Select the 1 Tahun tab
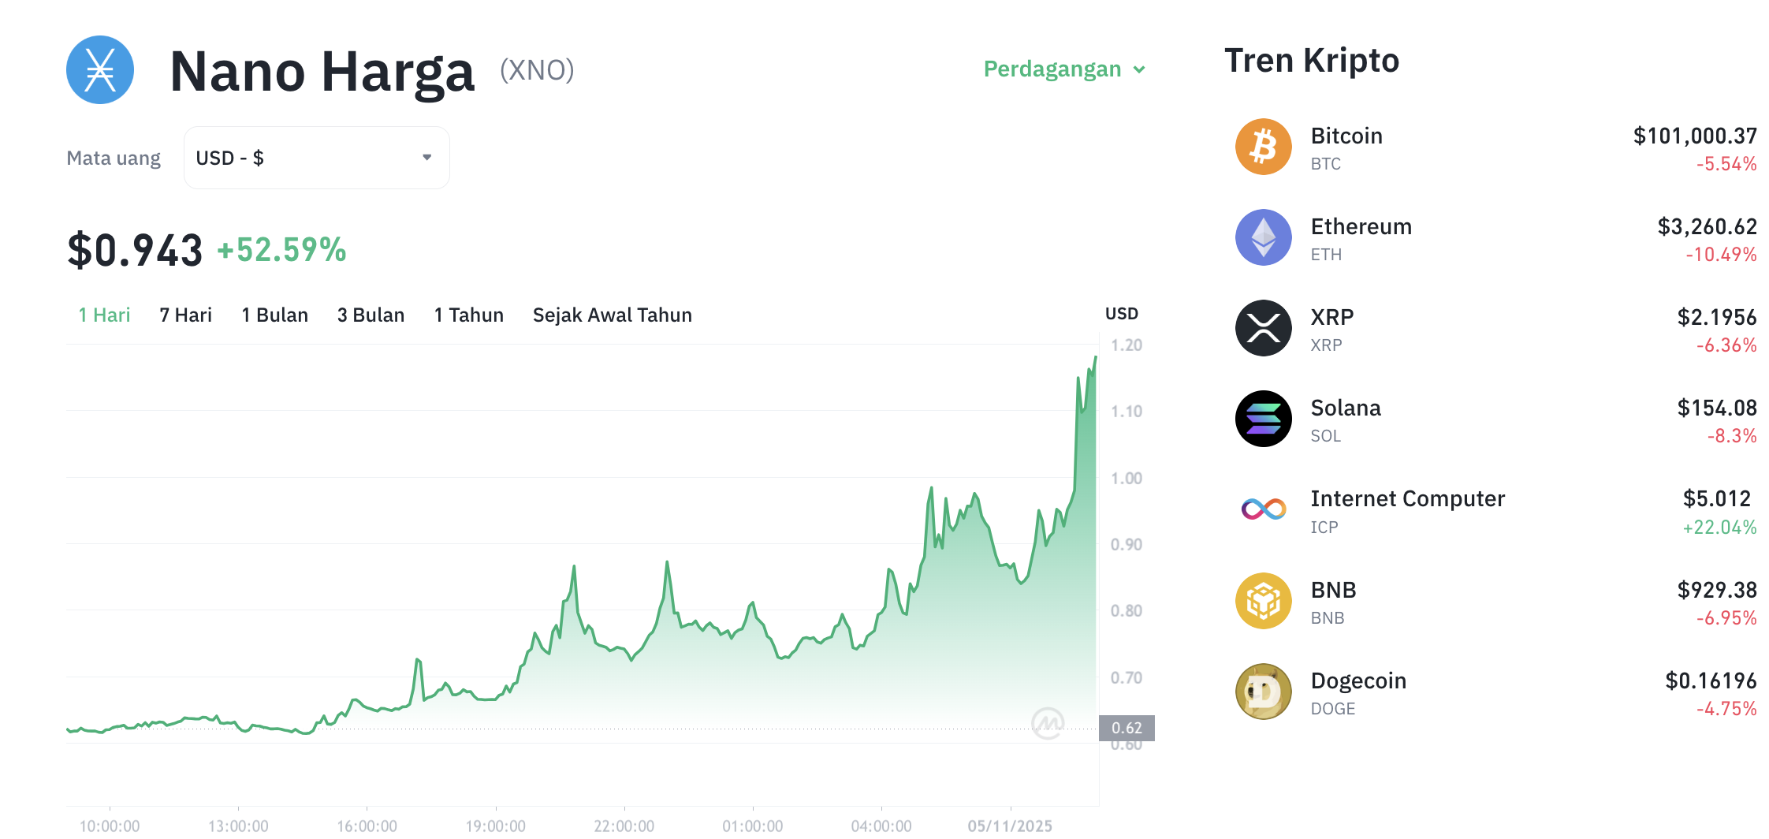Image resolution: width=1769 pixels, height=839 pixels. [x=468, y=315]
